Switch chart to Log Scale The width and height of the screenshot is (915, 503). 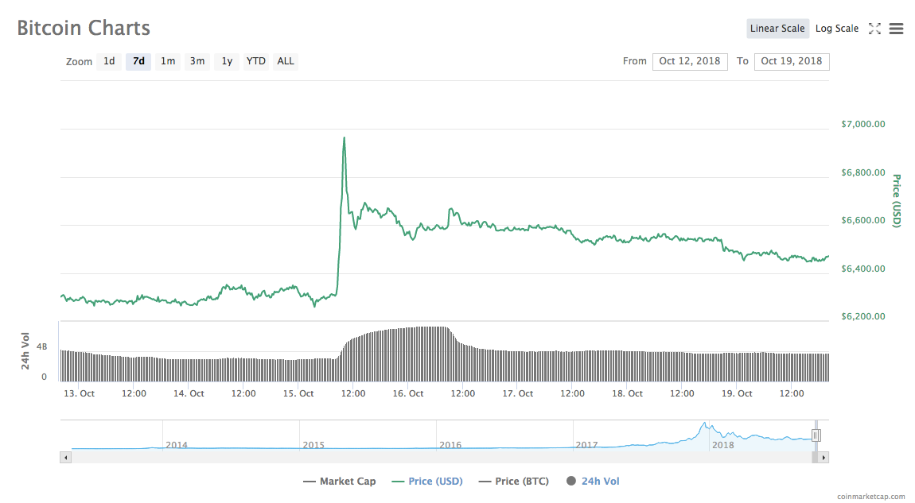[837, 29]
